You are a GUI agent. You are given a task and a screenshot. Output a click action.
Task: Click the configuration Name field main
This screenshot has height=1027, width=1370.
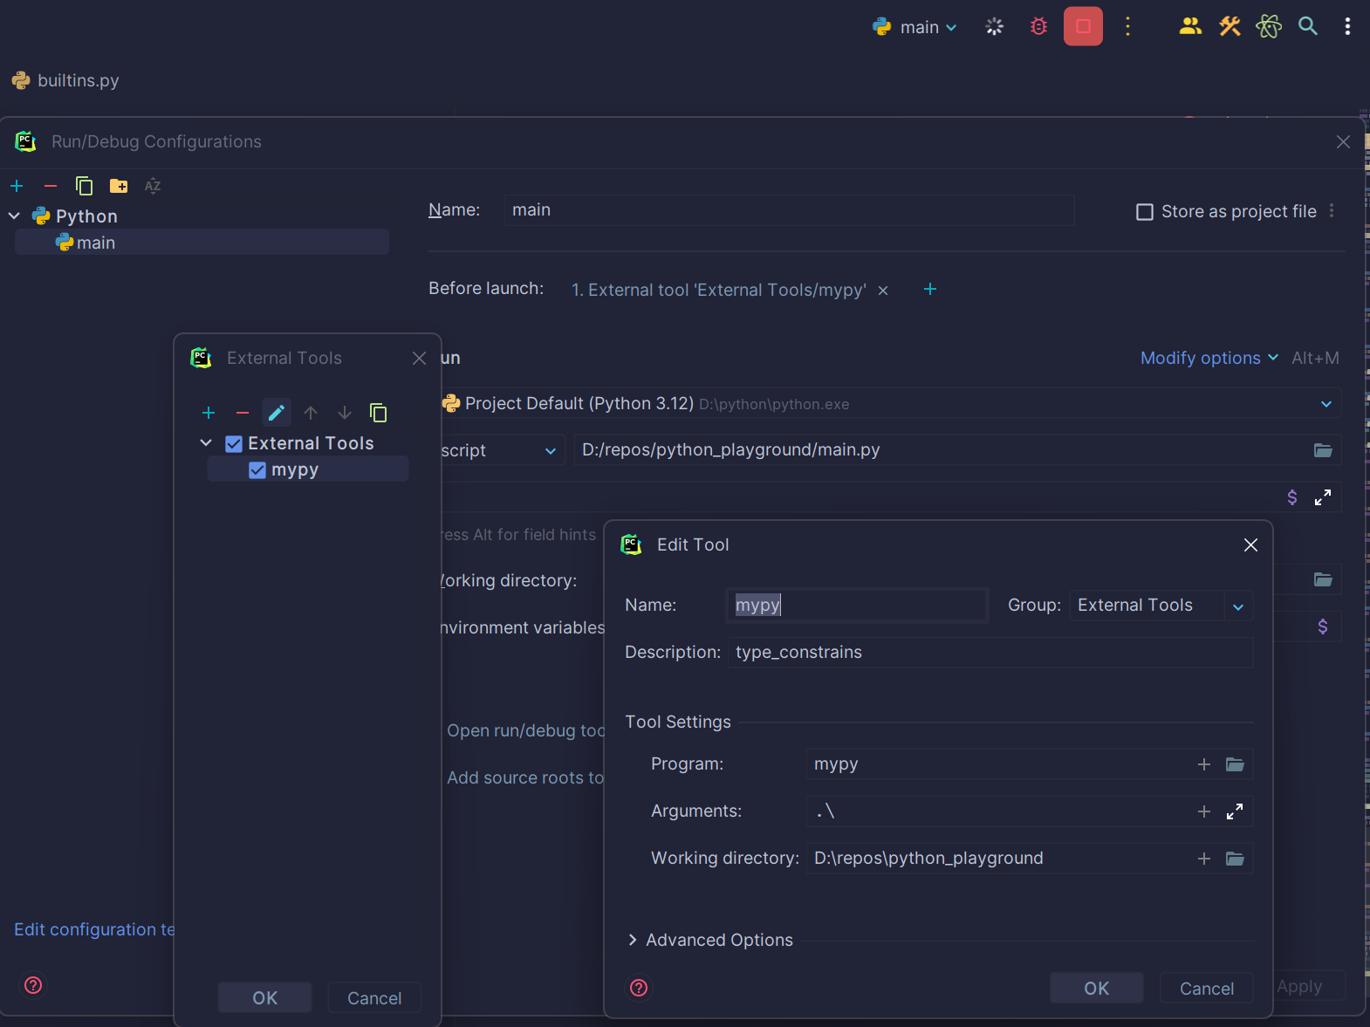(789, 210)
